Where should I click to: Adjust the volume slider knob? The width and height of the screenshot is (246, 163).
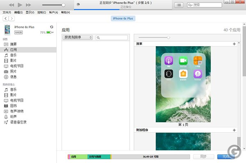(x=64, y=5)
